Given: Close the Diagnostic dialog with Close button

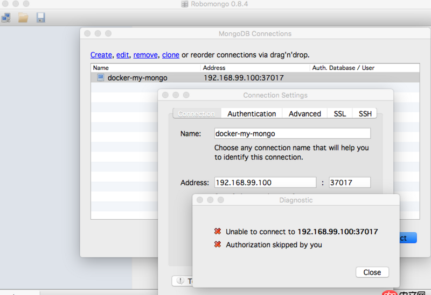Looking at the screenshot, I should coord(372,272).
